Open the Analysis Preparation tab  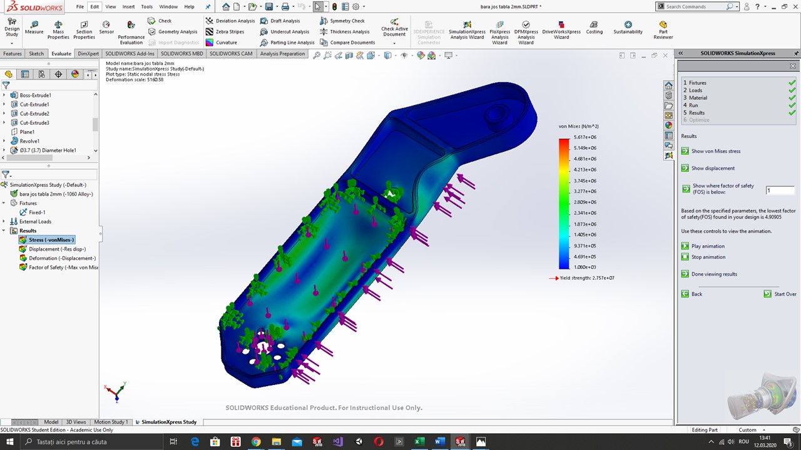(x=282, y=54)
